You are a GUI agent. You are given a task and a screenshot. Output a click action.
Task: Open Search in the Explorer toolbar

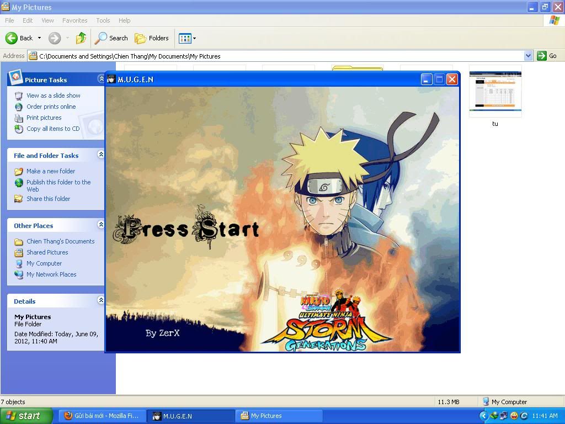pos(111,38)
